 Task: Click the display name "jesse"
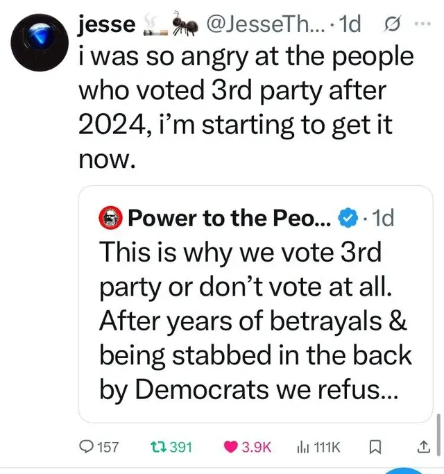click(107, 25)
